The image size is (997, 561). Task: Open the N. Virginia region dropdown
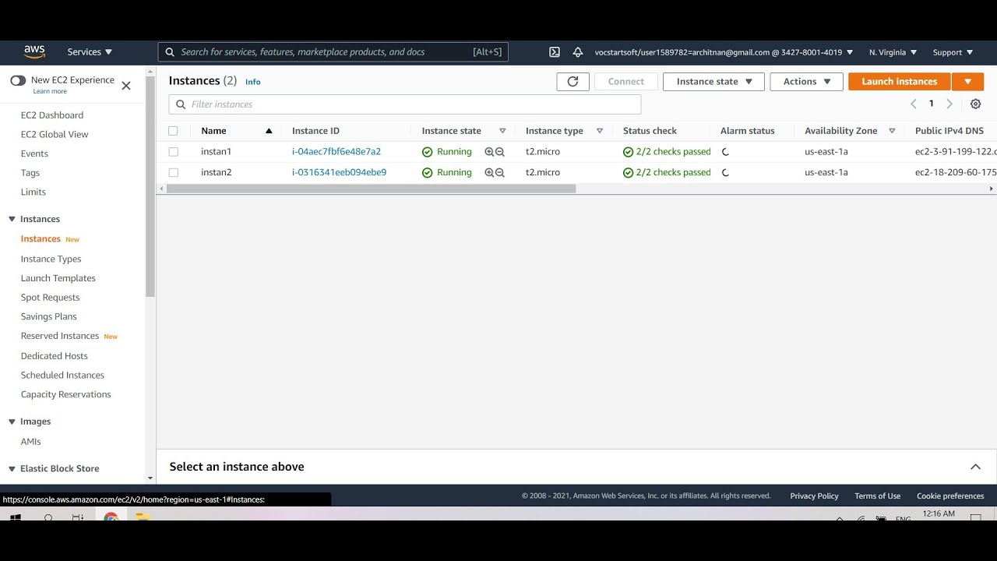pos(893,52)
